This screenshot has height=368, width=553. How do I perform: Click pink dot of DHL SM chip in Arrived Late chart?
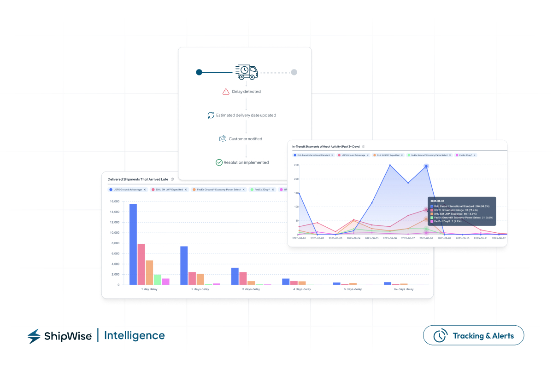pos(153,190)
